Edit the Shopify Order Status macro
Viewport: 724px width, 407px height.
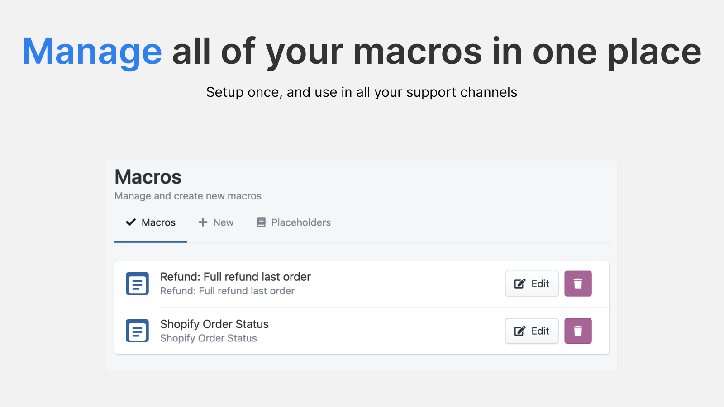coord(532,331)
